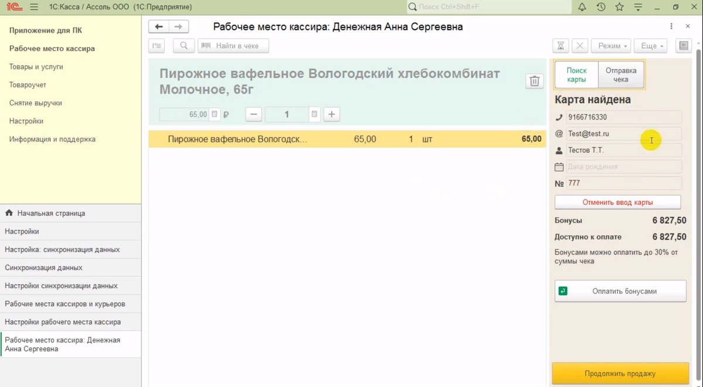Switch to Рабочее место кассира: Денежная tab
The height and width of the screenshot is (387, 703).
point(70,344)
